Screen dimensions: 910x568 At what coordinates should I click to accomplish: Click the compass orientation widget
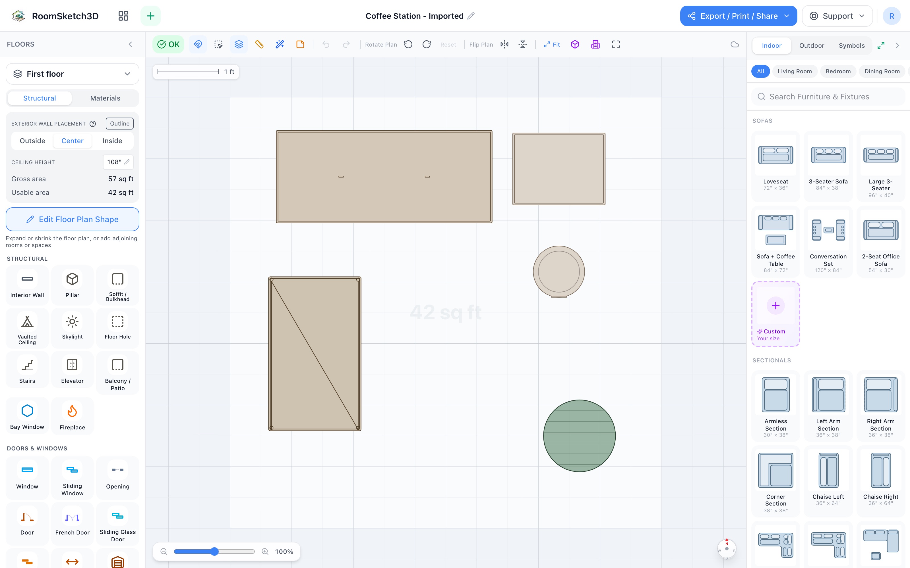[727, 549]
